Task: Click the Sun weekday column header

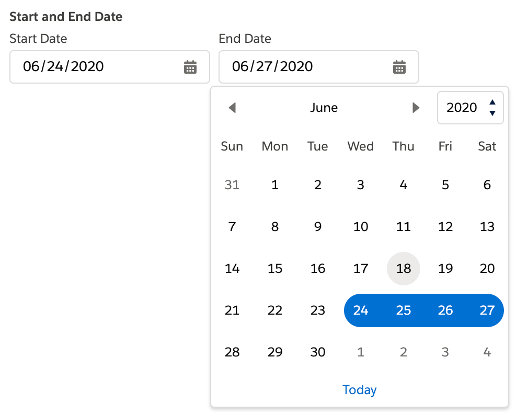Action: tap(232, 146)
